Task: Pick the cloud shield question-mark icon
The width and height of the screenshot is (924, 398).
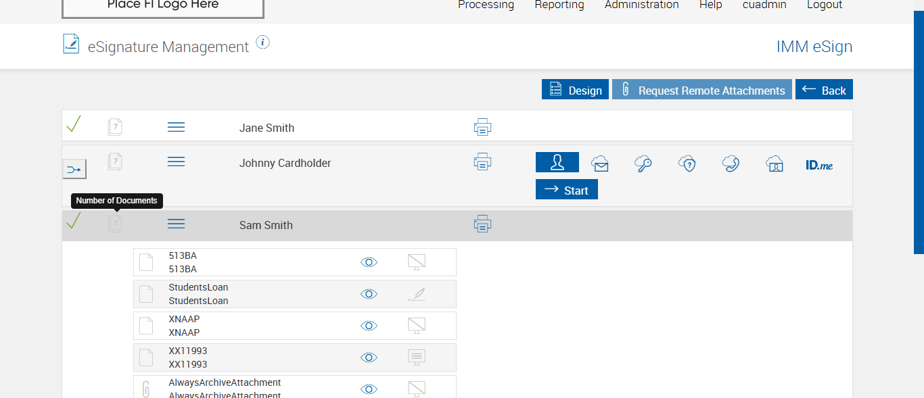Action: (x=687, y=163)
